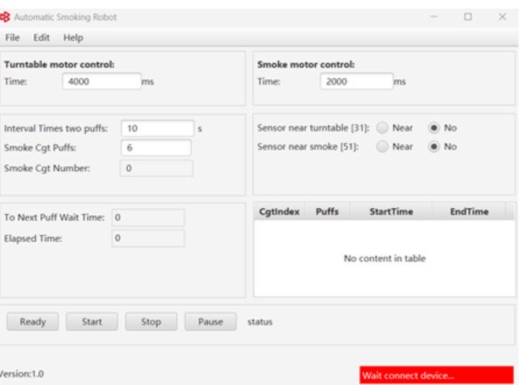Open the File menu

tap(12, 38)
